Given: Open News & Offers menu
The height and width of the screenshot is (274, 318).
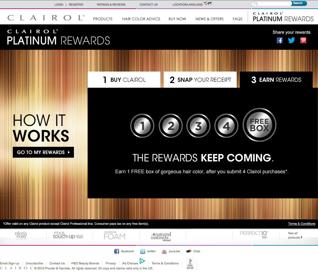Looking at the screenshot, I should click(x=210, y=19).
